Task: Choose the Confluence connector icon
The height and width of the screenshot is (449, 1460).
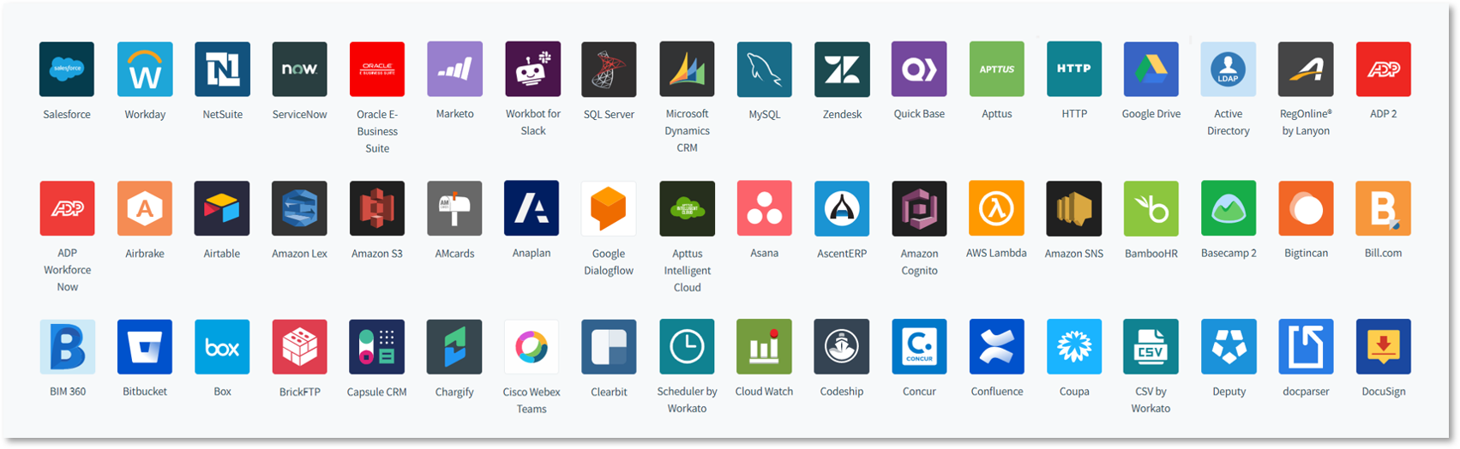Action: tap(997, 347)
